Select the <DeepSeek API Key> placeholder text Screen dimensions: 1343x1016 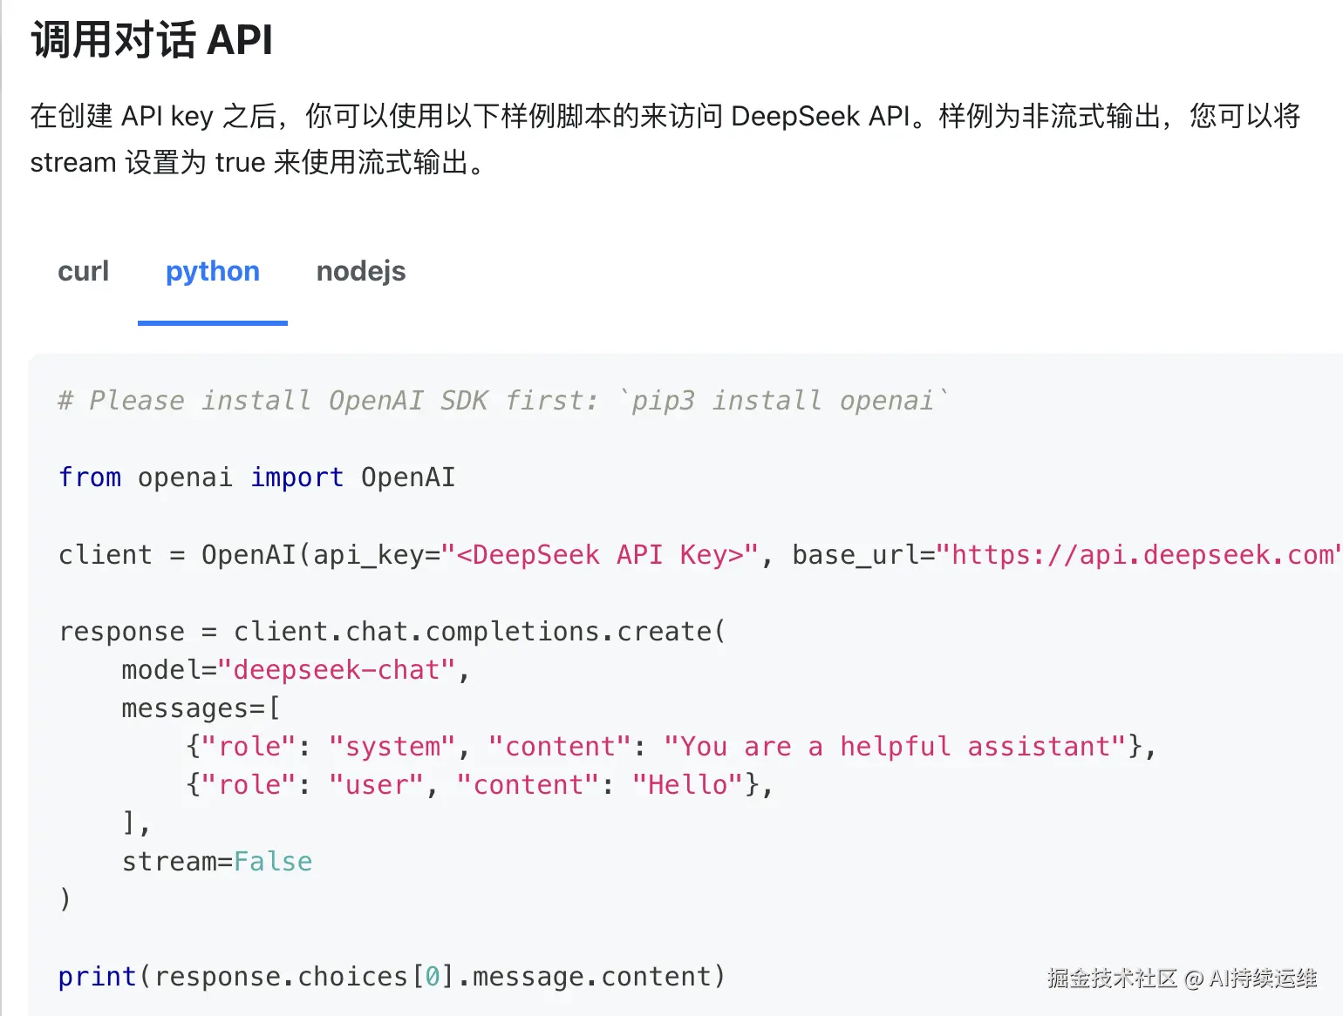pyautogui.click(x=602, y=554)
